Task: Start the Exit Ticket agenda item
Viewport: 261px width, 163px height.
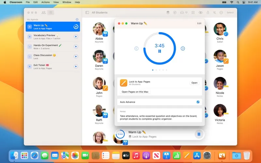Action: coord(76,67)
